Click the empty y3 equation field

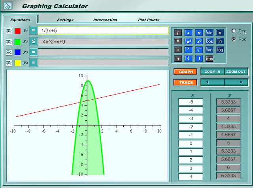pos(103,52)
